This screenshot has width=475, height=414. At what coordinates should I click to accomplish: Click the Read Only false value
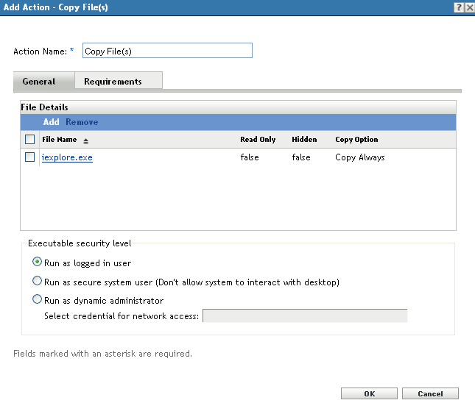coord(250,157)
